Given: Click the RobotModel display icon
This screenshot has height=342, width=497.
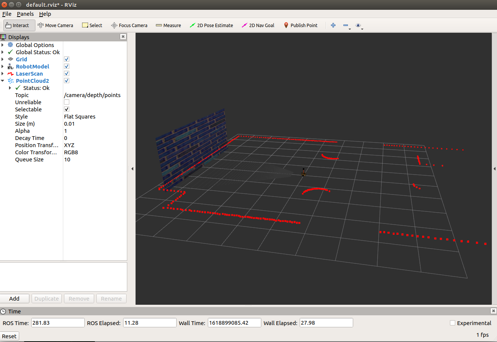Looking at the screenshot, I should pos(11,66).
